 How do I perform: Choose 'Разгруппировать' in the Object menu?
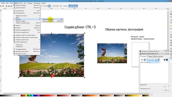click(27, 13)
